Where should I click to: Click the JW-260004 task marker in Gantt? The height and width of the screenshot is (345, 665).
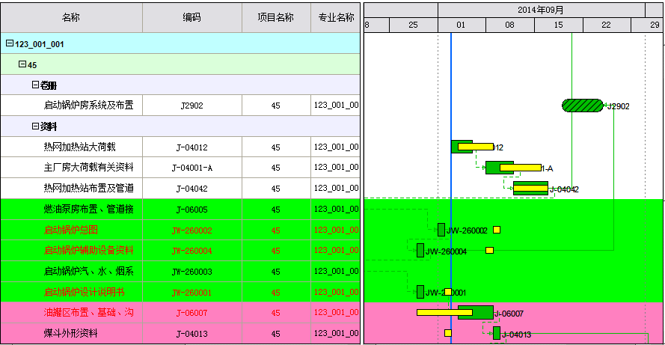pos(420,251)
